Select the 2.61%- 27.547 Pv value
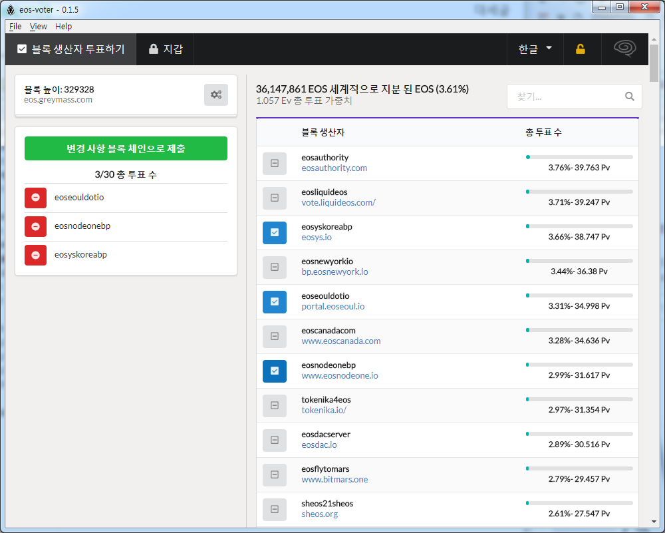Image resolution: width=665 pixels, height=533 pixels. (x=579, y=514)
